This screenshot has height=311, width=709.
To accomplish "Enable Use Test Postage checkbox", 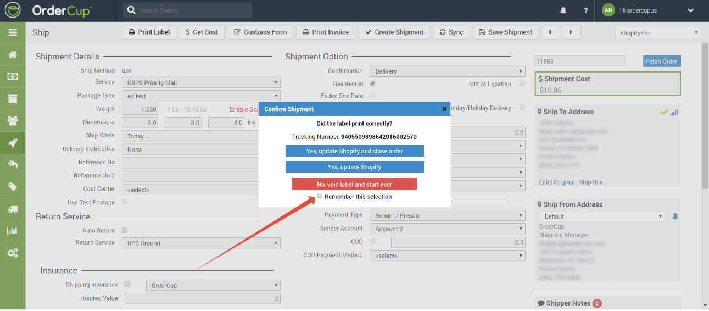I will (x=125, y=202).
